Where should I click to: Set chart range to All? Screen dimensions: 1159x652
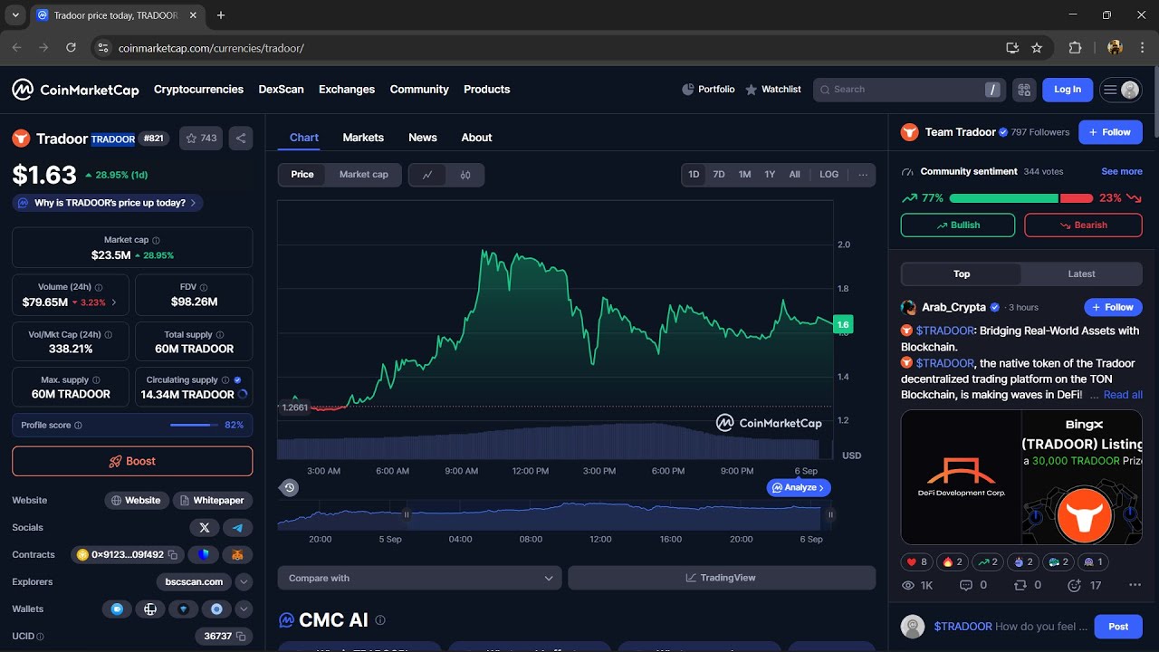(794, 175)
